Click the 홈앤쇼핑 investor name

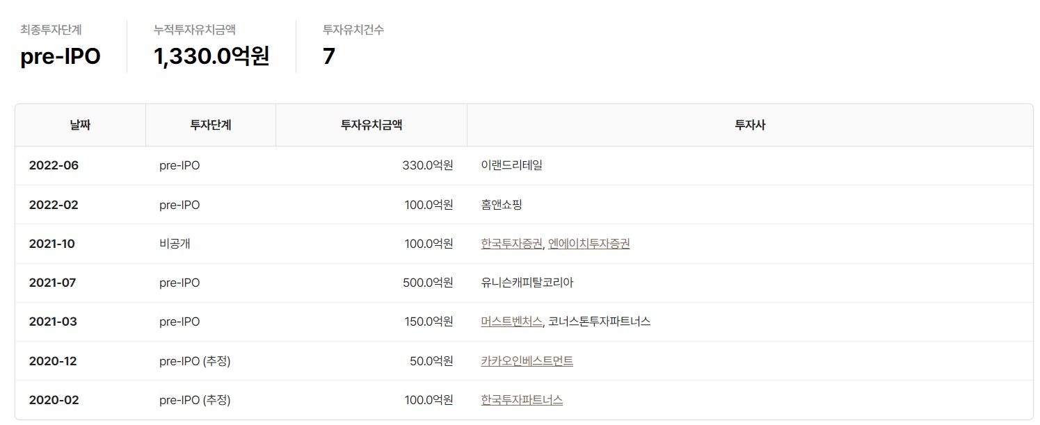pyautogui.click(x=501, y=205)
